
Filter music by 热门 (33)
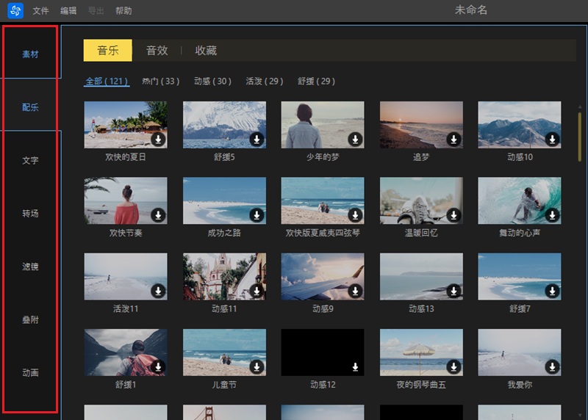(x=161, y=82)
